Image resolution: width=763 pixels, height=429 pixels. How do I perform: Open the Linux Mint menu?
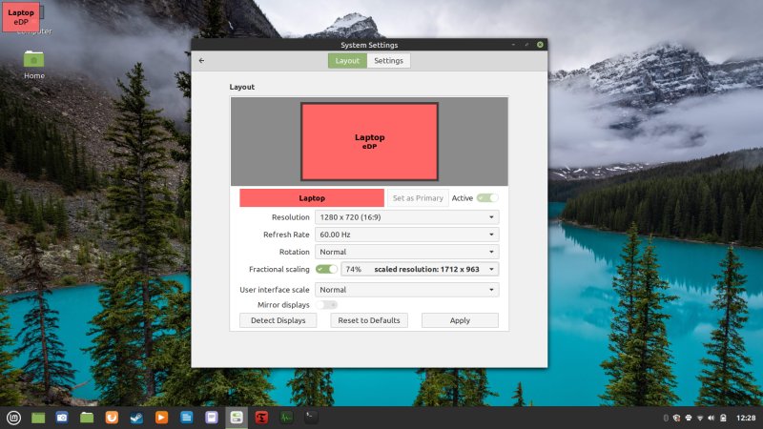pos(14,418)
